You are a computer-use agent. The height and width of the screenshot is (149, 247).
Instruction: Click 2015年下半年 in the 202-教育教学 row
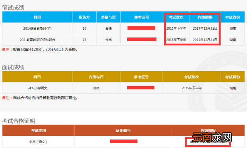pyautogui.click(x=176, y=40)
